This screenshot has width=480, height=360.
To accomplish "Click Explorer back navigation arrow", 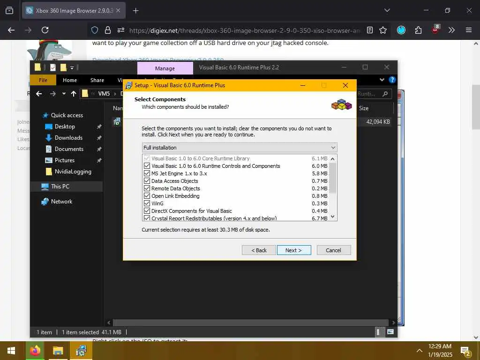I will click(39, 94).
